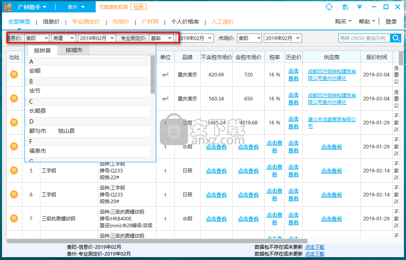Open the 成都四方钢结构建筑有限公司贵州办事处 link in the 720 row
The image size is (406, 260).
pos(332,75)
